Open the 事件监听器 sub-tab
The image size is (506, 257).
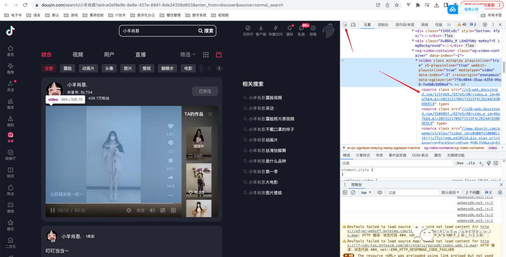(398, 155)
